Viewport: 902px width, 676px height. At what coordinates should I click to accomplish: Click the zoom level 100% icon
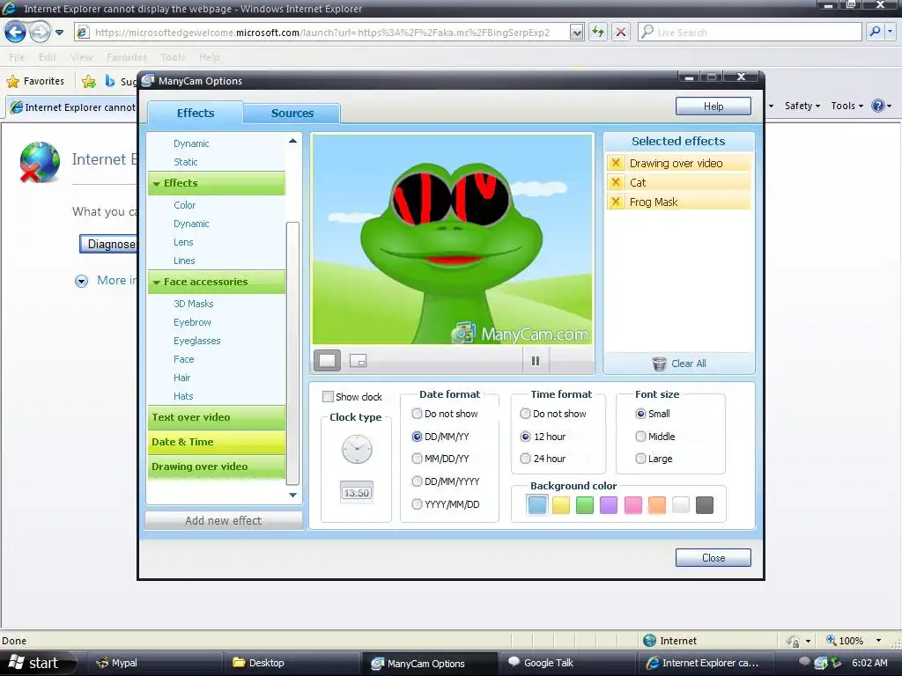[832, 640]
